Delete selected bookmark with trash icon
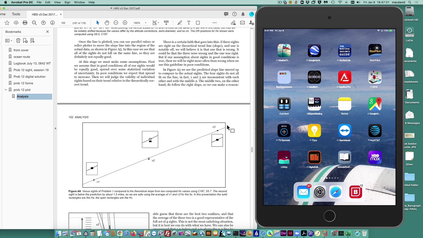The image size is (423, 238). [19, 41]
